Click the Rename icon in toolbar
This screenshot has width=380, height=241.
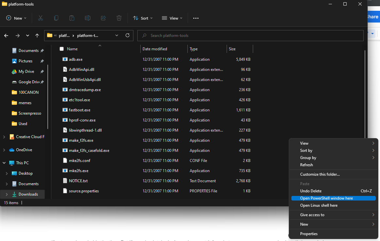pos(88,18)
